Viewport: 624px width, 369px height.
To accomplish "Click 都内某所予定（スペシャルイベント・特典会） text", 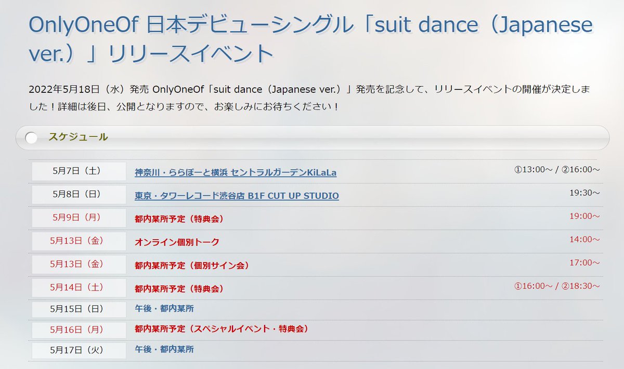I will [x=222, y=329].
